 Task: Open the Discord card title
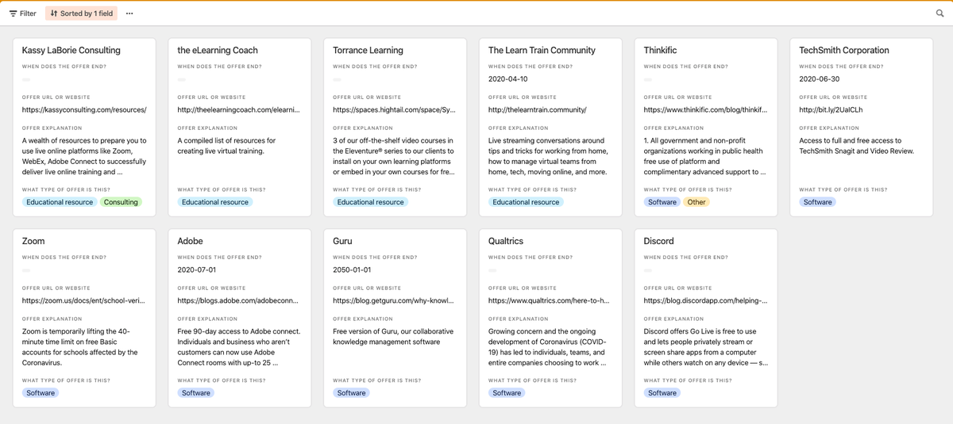click(658, 241)
